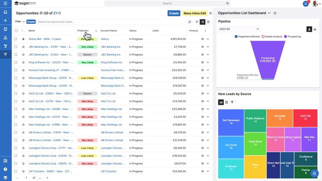Sort by the Name column header
The width and height of the screenshot is (322, 181).
[32, 31]
